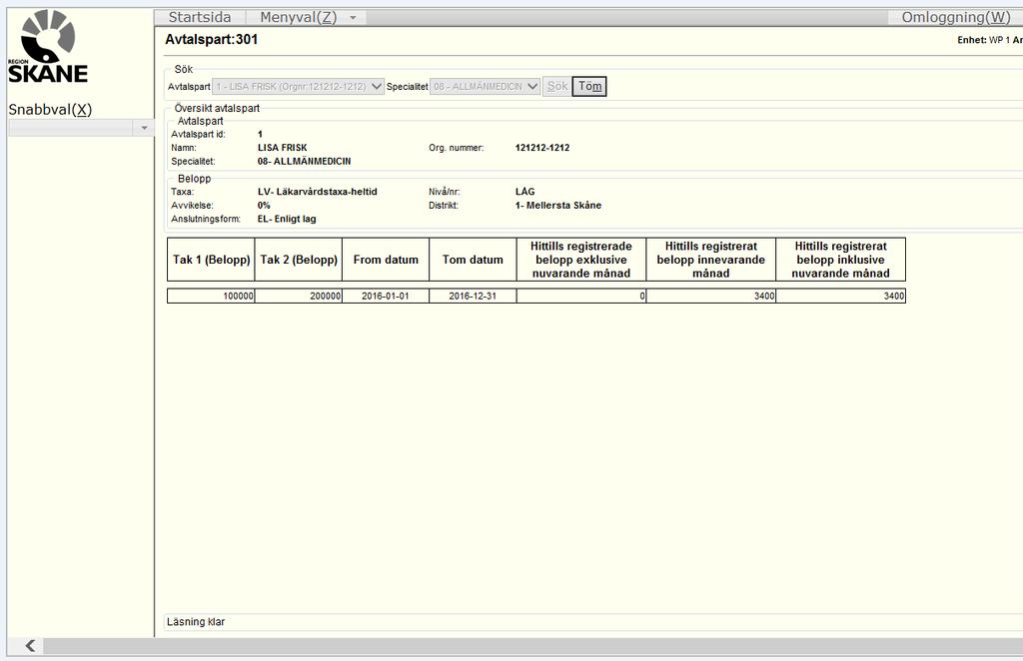The height and width of the screenshot is (661, 1023).
Task: Click header 'Hittills registrerat belopp innevarande månad'
Action: 711,260
